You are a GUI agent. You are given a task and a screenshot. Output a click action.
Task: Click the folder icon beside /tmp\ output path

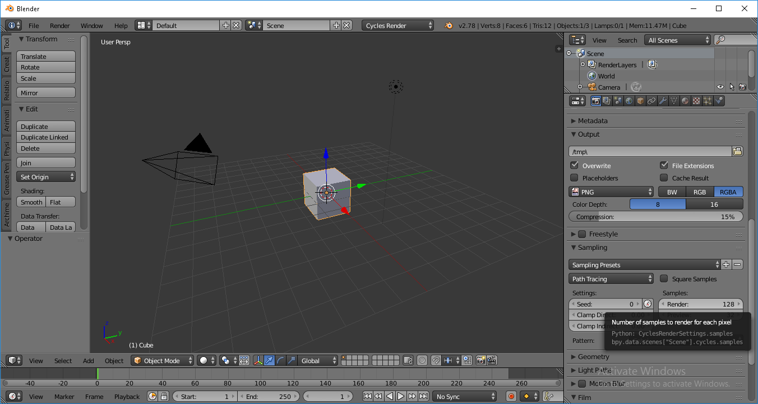(737, 151)
